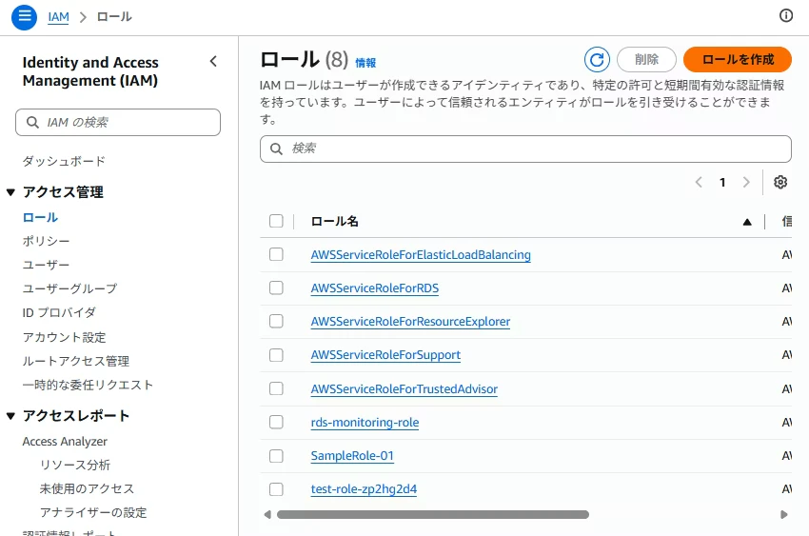
Task: Click the ロールを作成 button
Action: coord(738,59)
